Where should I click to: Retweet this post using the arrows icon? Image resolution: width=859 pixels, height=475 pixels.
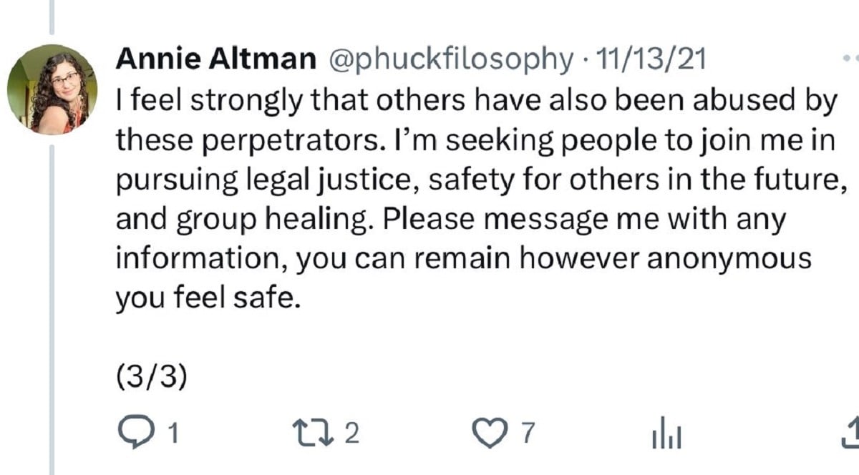(313, 433)
